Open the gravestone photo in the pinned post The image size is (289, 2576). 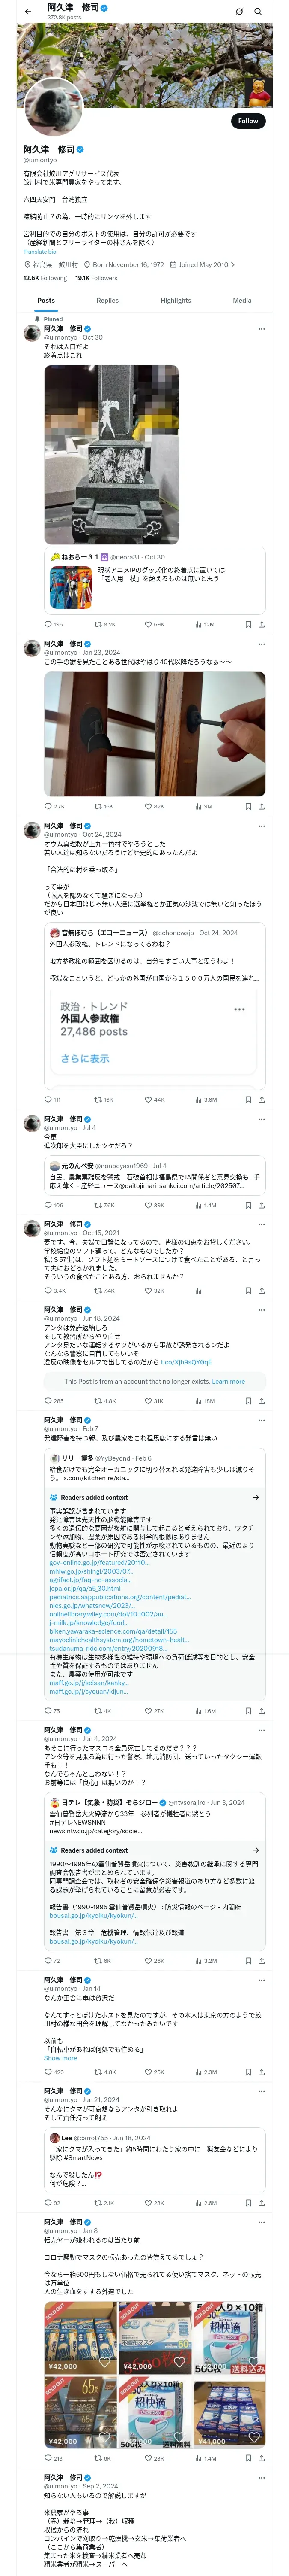112,454
